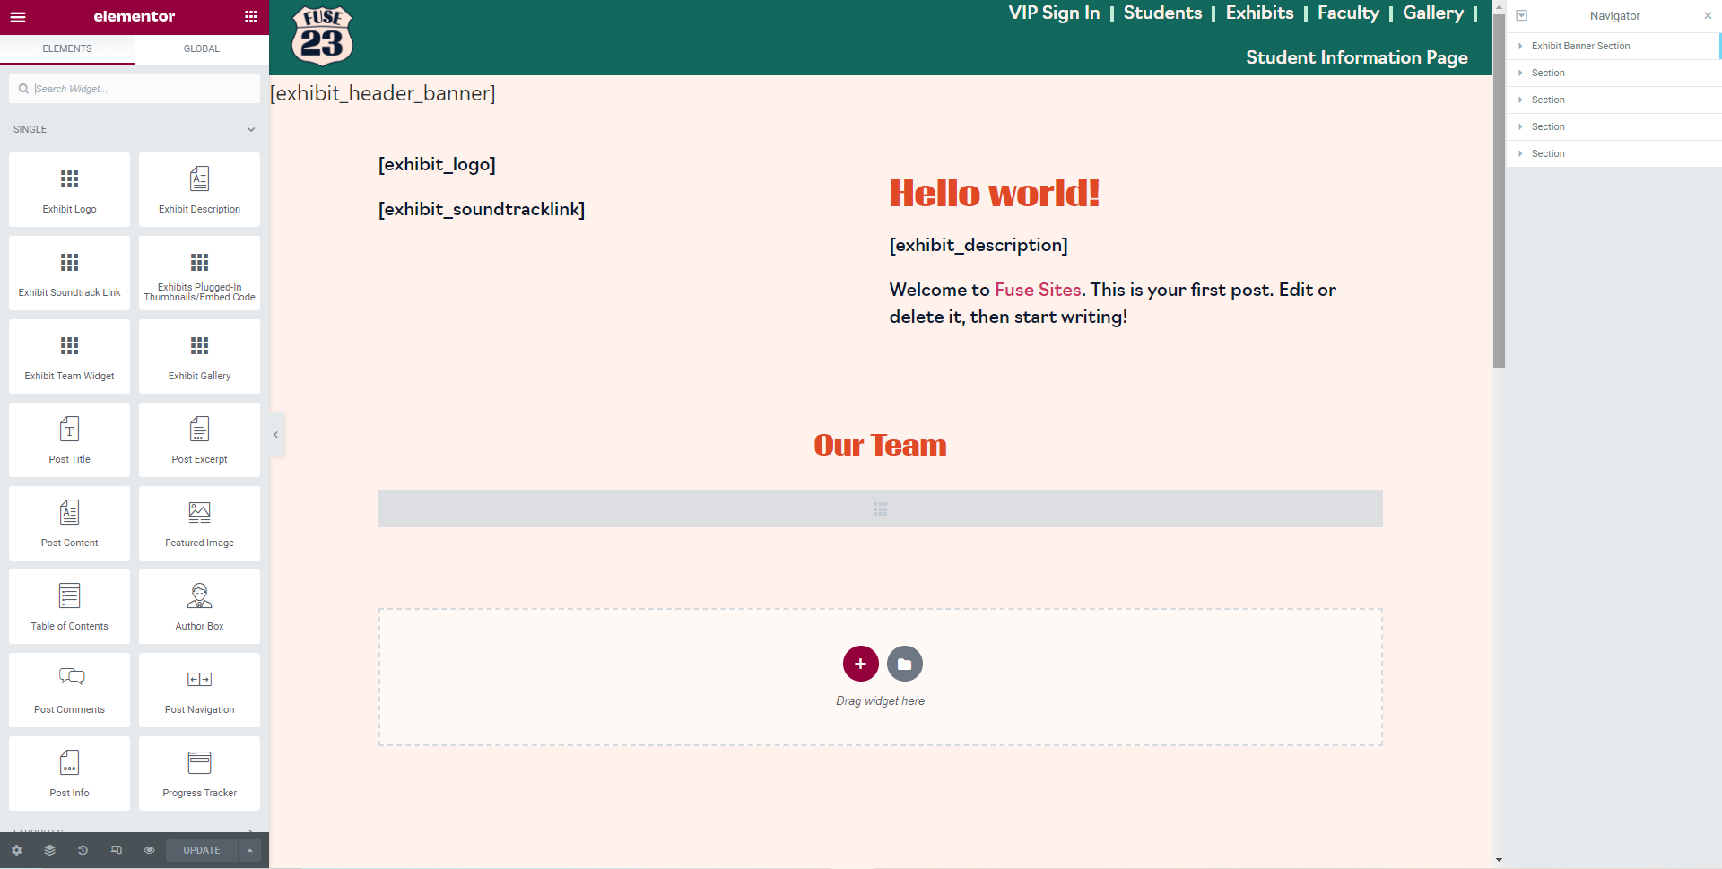Click the widgets grid icon in header
Viewport: 1722px width, 869px height.
click(x=251, y=17)
